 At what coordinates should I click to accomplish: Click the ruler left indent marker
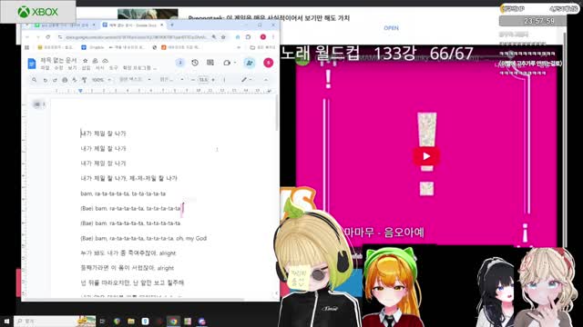80,91
